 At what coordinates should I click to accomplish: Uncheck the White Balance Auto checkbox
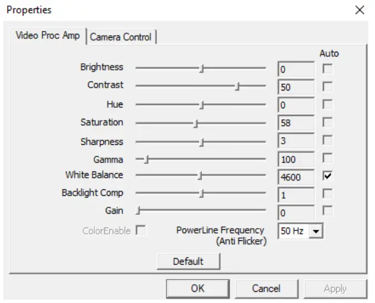pos(328,176)
